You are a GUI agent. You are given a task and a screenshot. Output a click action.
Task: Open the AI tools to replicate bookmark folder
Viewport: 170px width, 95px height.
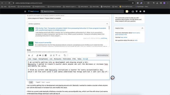(x=54, y=7)
